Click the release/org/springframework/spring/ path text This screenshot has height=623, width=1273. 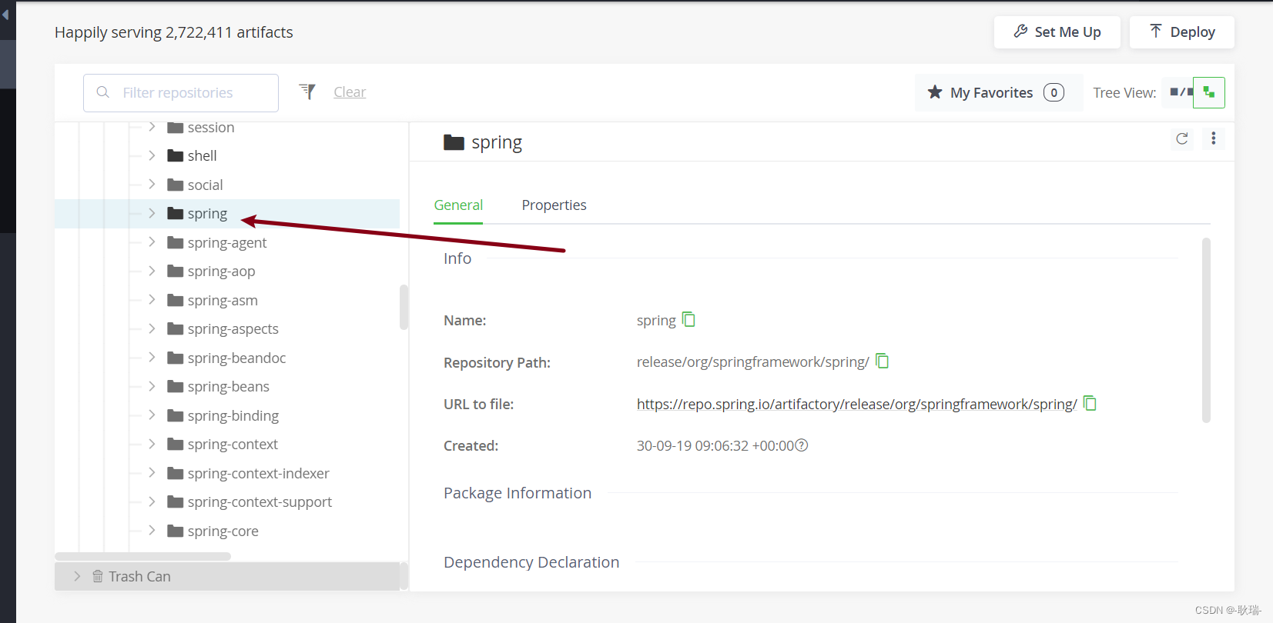click(752, 361)
